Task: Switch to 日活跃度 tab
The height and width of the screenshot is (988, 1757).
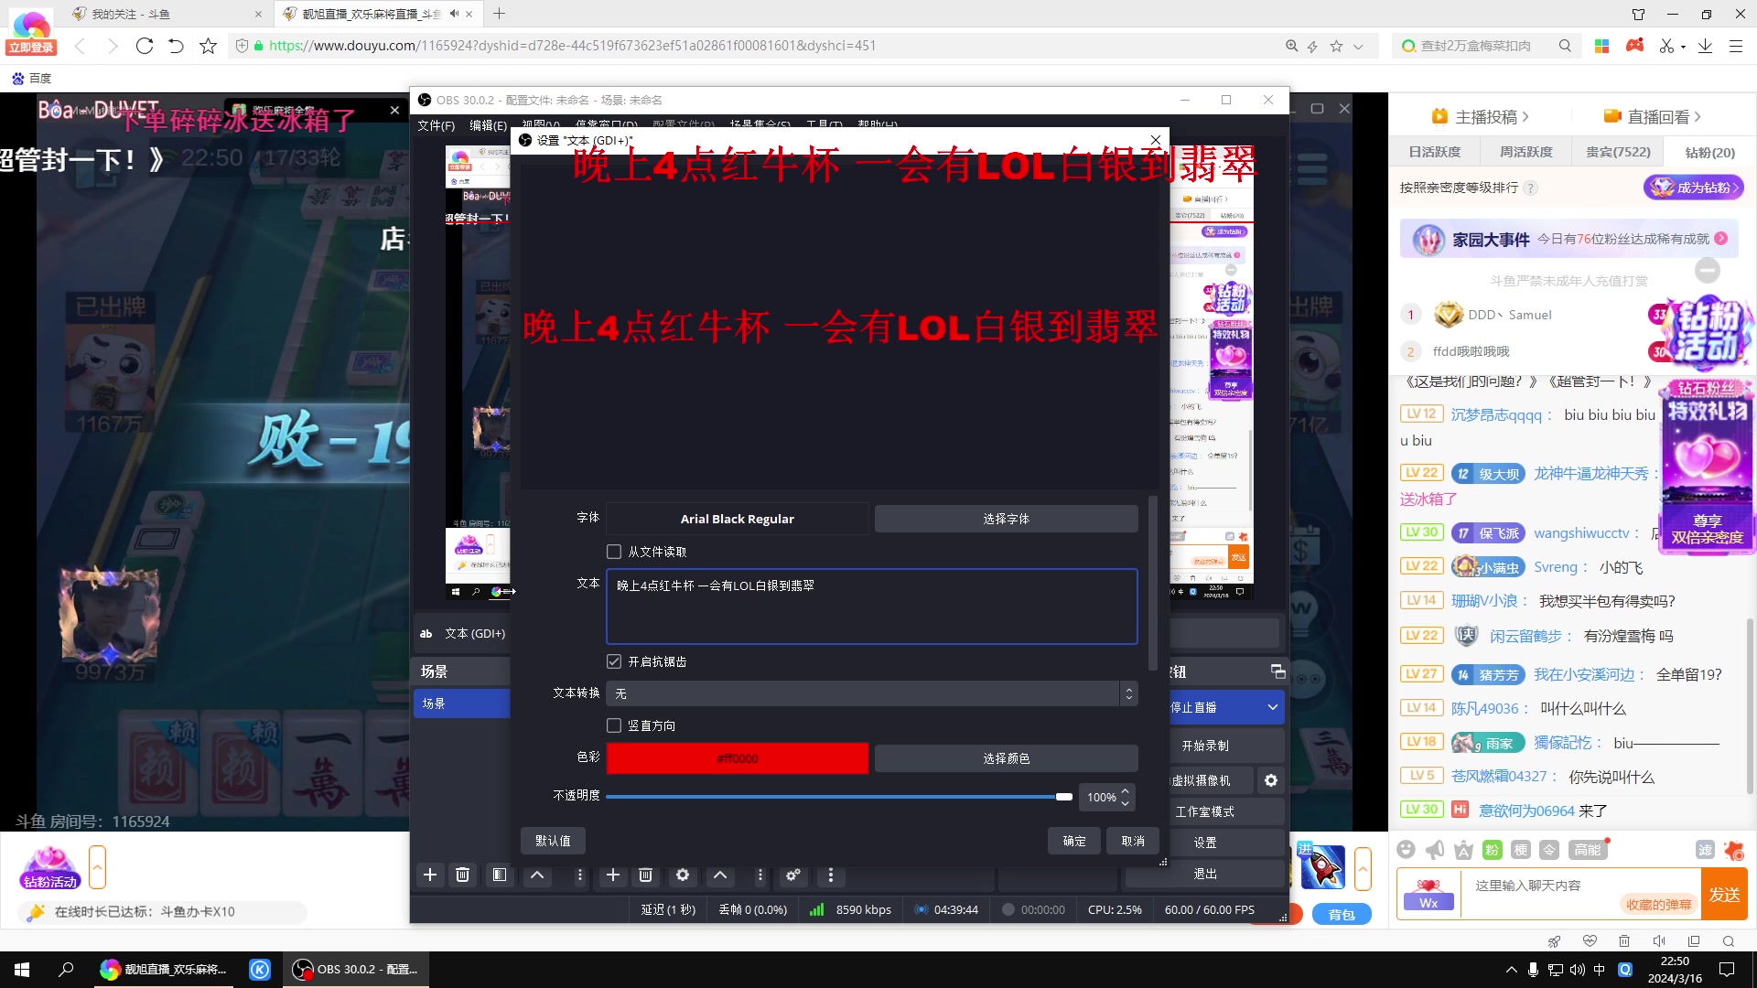Action: [x=1434, y=152]
